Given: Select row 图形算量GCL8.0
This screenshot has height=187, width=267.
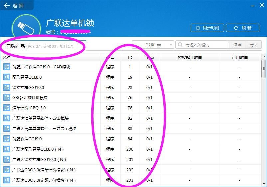Looking at the screenshot, I should [x=131, y=77].
